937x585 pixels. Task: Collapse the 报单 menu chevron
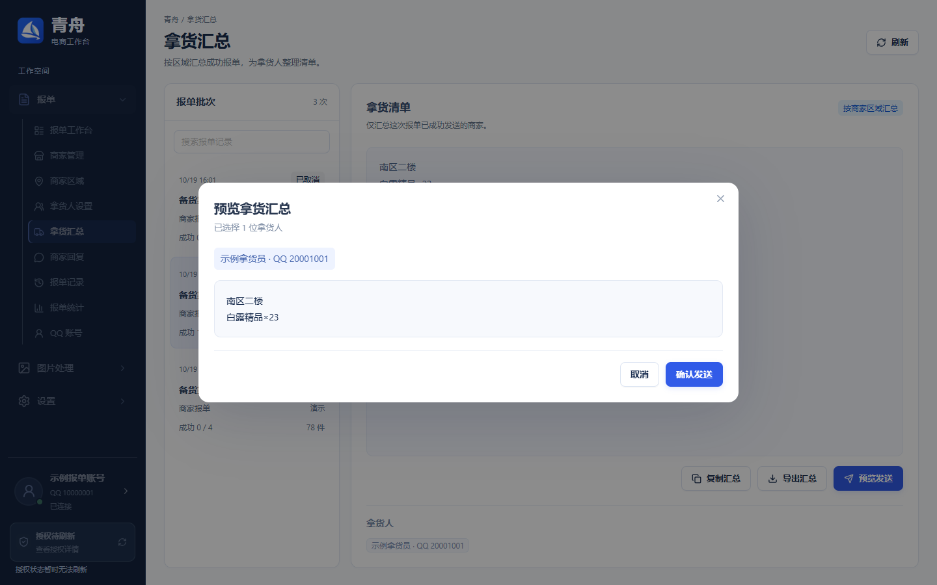[x=122, y=99]
